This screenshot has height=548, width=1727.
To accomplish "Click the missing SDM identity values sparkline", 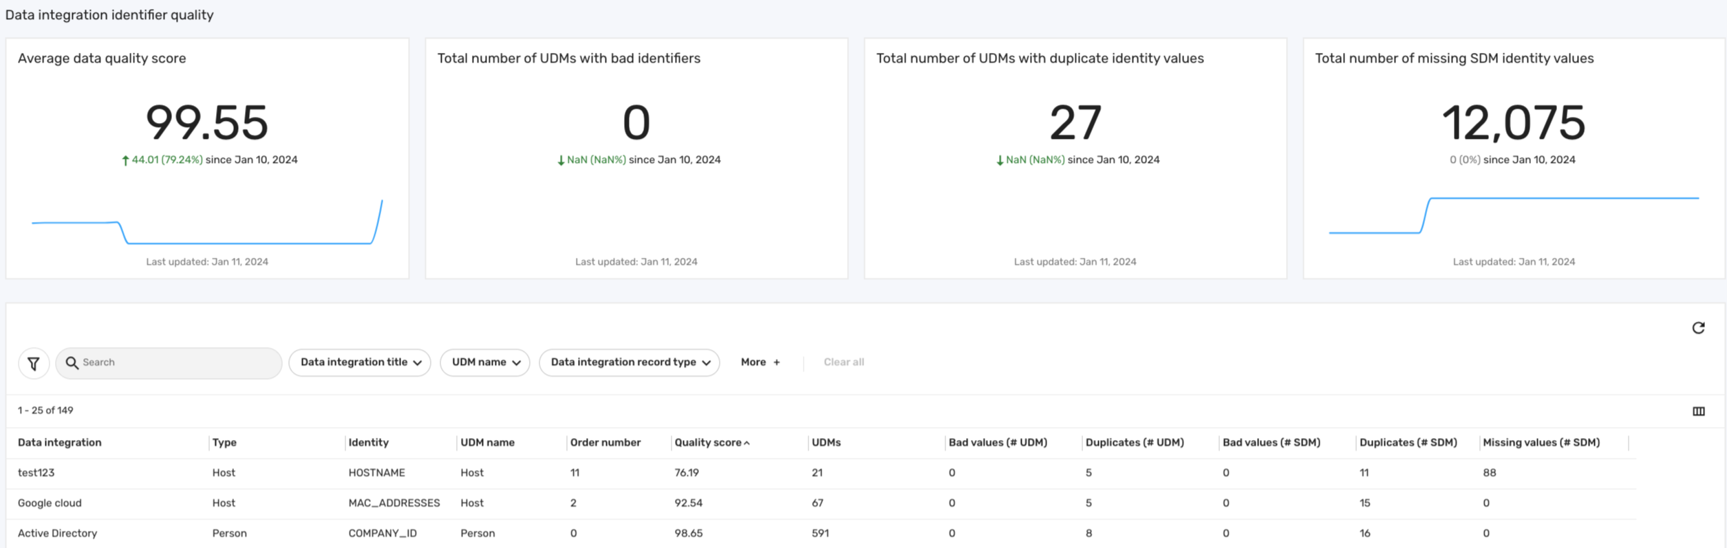I will click(x=1514, y=216).
